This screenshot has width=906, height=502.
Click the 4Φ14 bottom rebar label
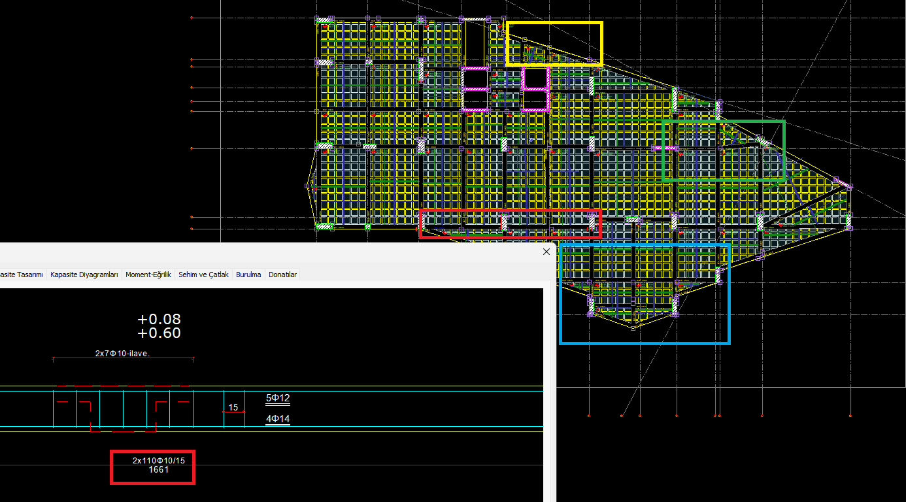click(277, 419)
